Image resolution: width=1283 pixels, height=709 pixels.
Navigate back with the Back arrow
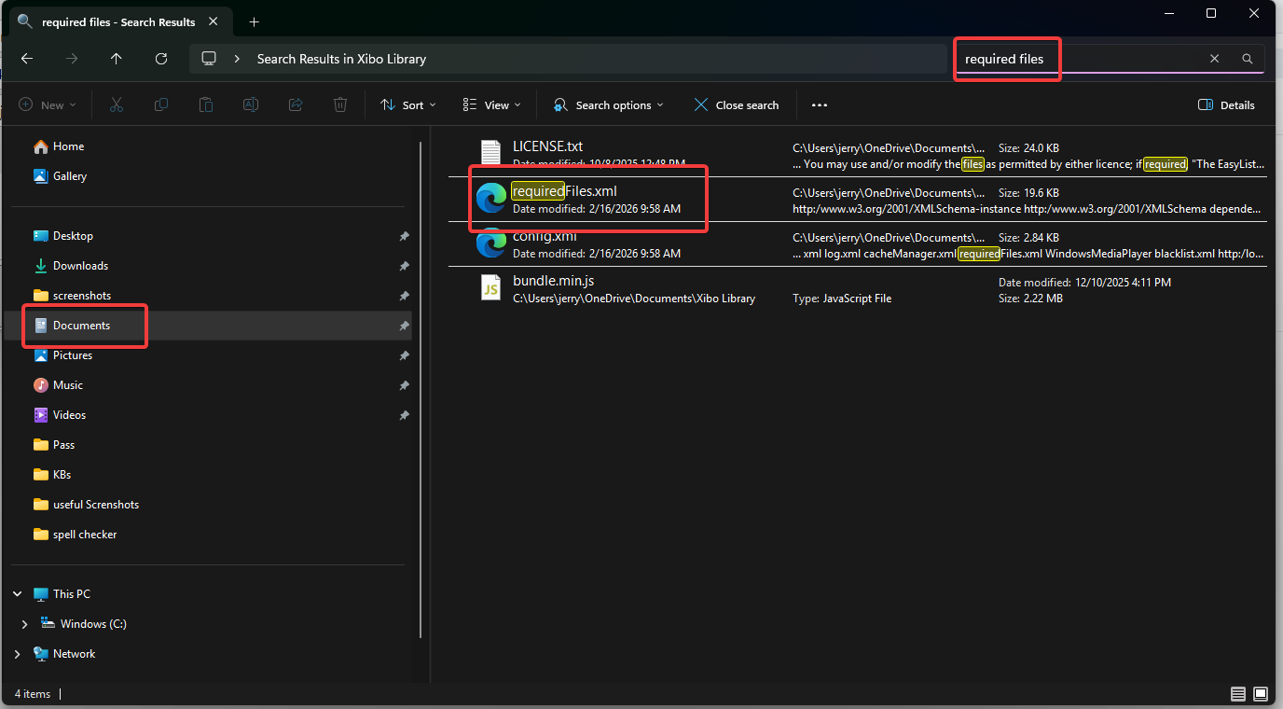[27, 59]
